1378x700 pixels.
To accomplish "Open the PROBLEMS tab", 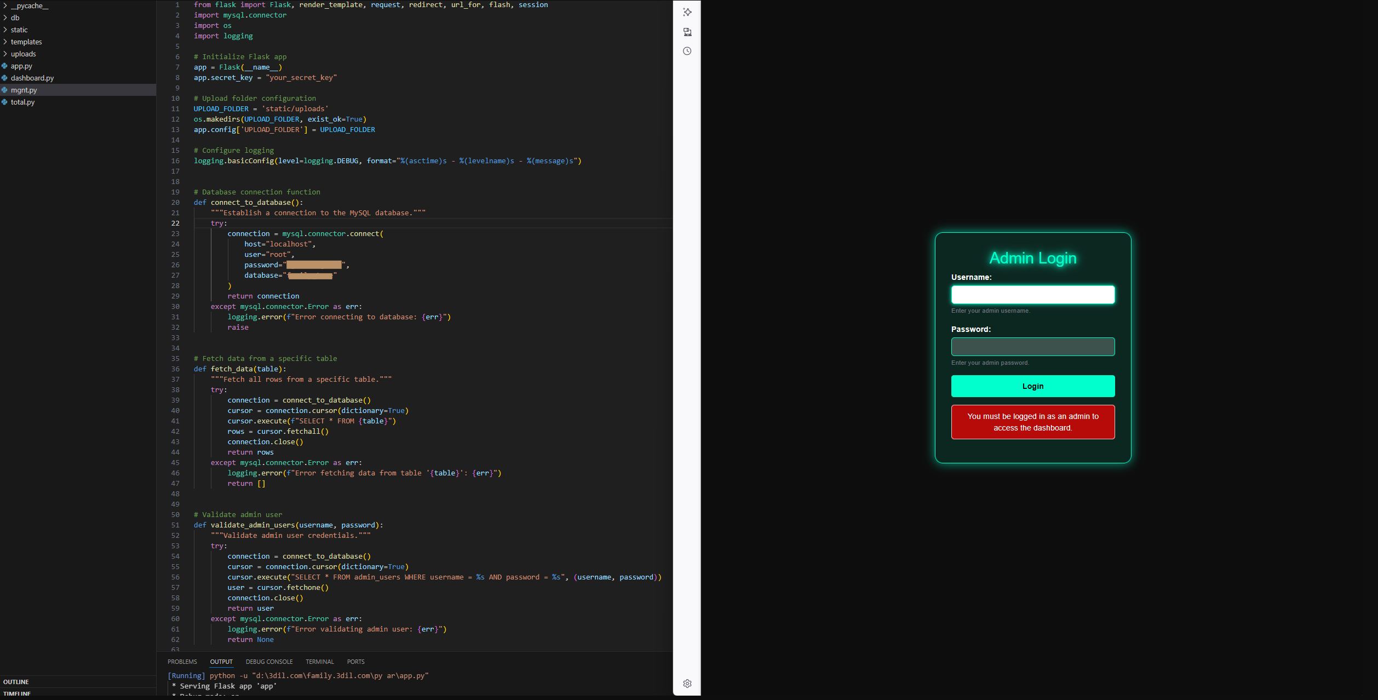I will pos(182,662).
